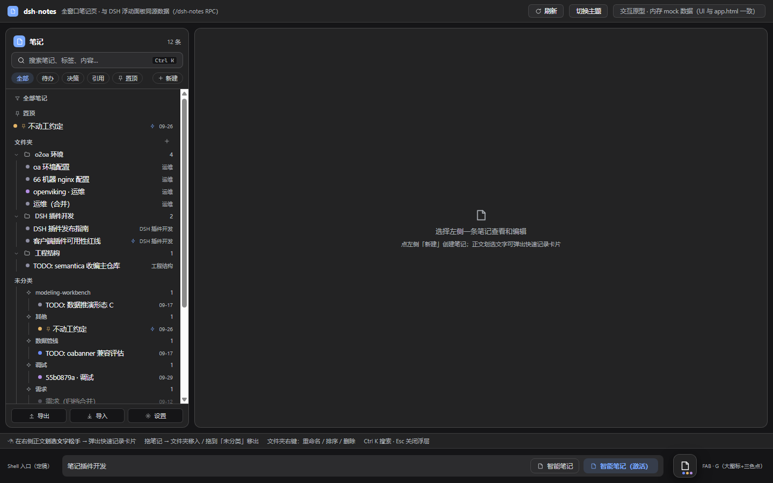
Task: Collapse the DSH 插件开发 folder chevron
Action: pyautogui.click(x=17, y=216)
